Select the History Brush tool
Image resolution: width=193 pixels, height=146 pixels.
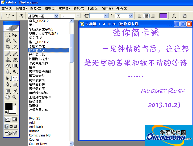click(15, 60)
